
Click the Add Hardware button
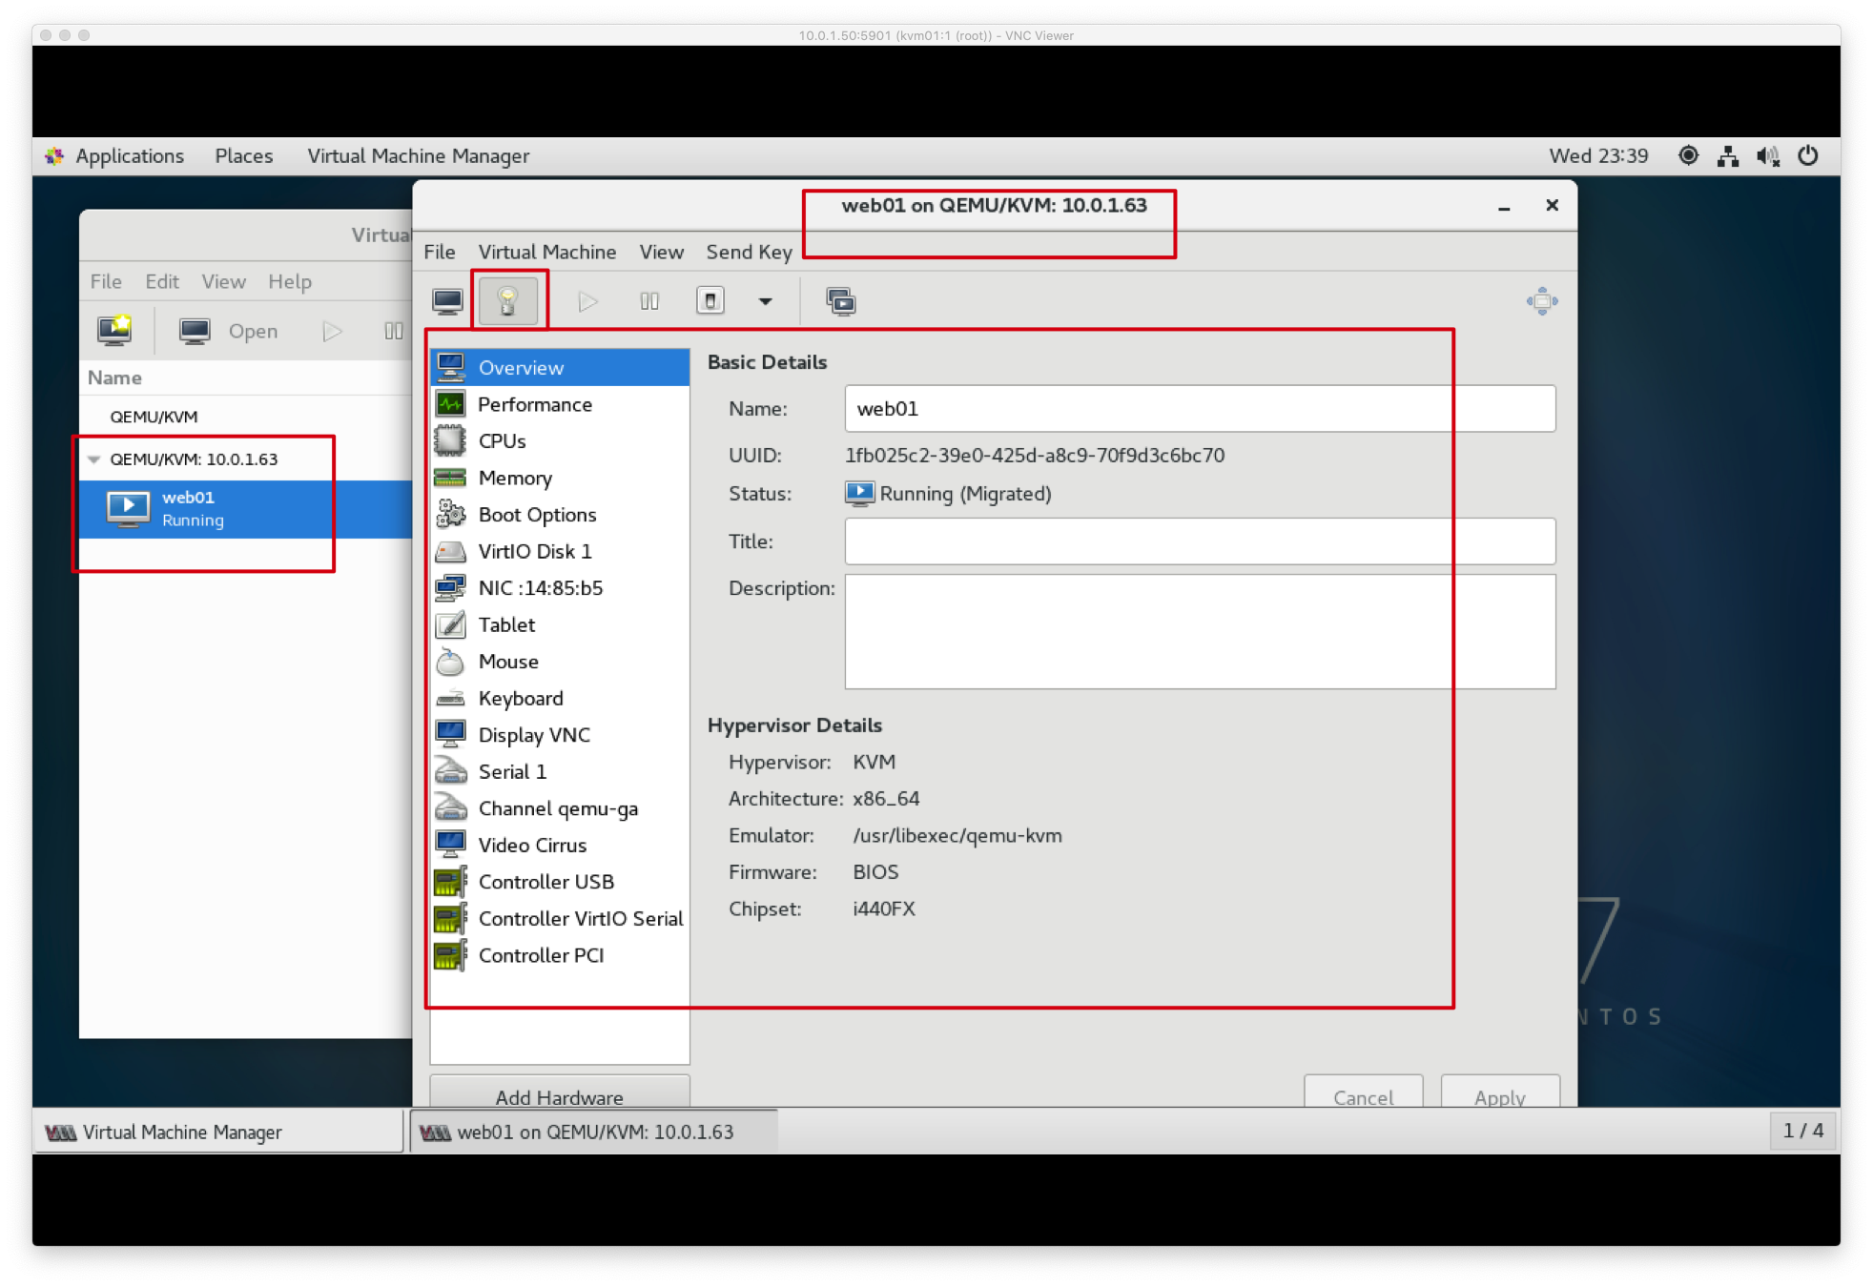[560, 1093]
